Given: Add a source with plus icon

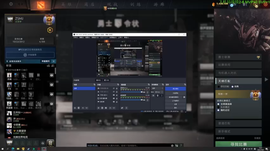Looking at the screenshot, I should tap(98, 108).
